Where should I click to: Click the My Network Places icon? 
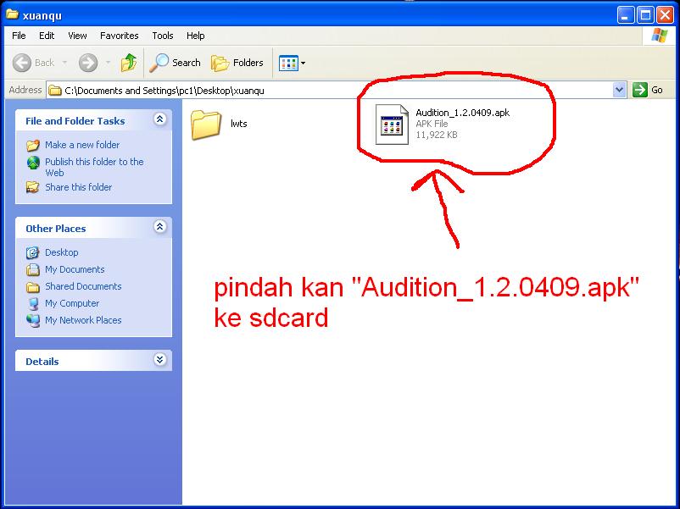pyautogui.click(x=33, y=321)
